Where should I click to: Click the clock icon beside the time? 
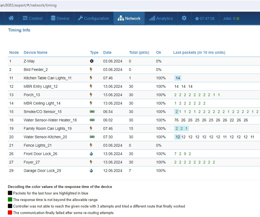coord(197,19)
